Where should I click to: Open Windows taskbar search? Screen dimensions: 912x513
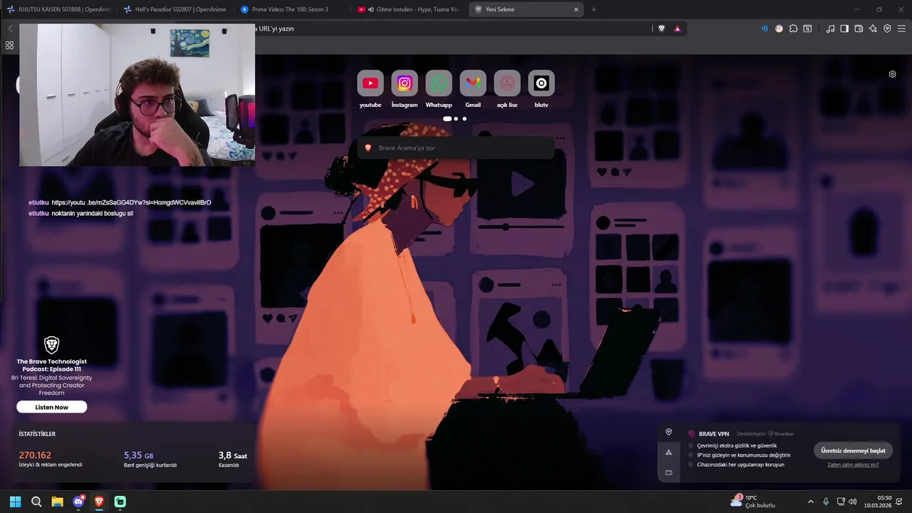coord(36,502)
